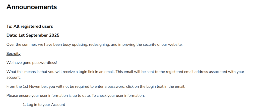Viewport: 257px width, 108px height.
Task: Click the word "account." on its own line
Action: [x=14, y=77]
